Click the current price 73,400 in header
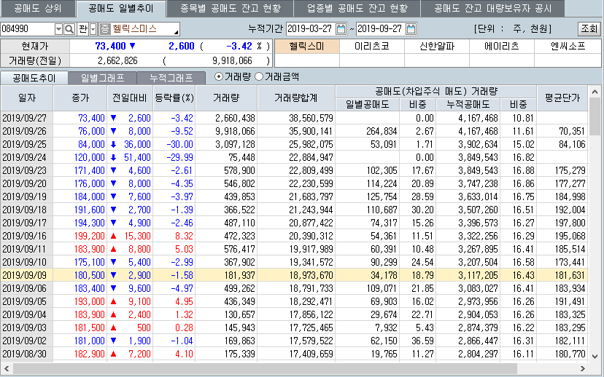Screen dimensions: 604x377 pyautogui.click(x=110, y=47)
